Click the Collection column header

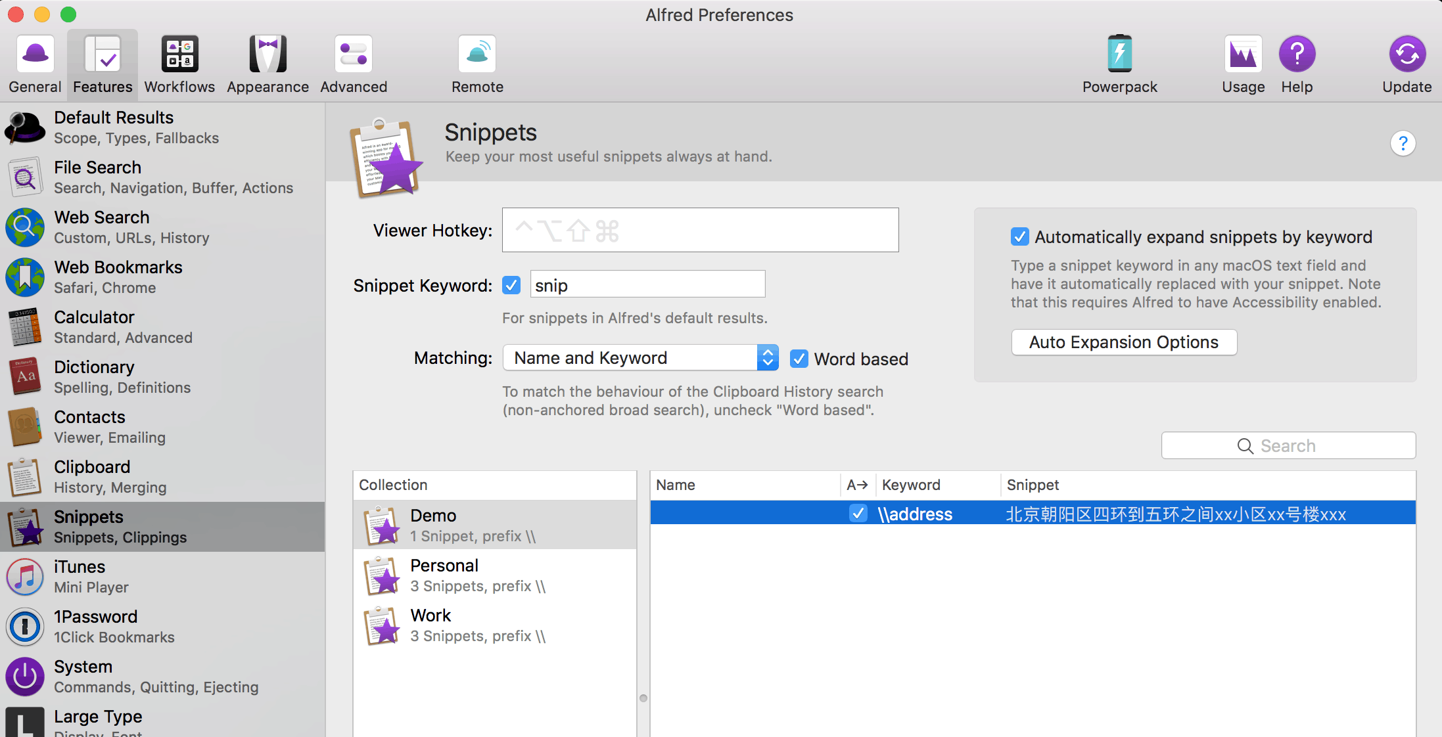point(495,485)
